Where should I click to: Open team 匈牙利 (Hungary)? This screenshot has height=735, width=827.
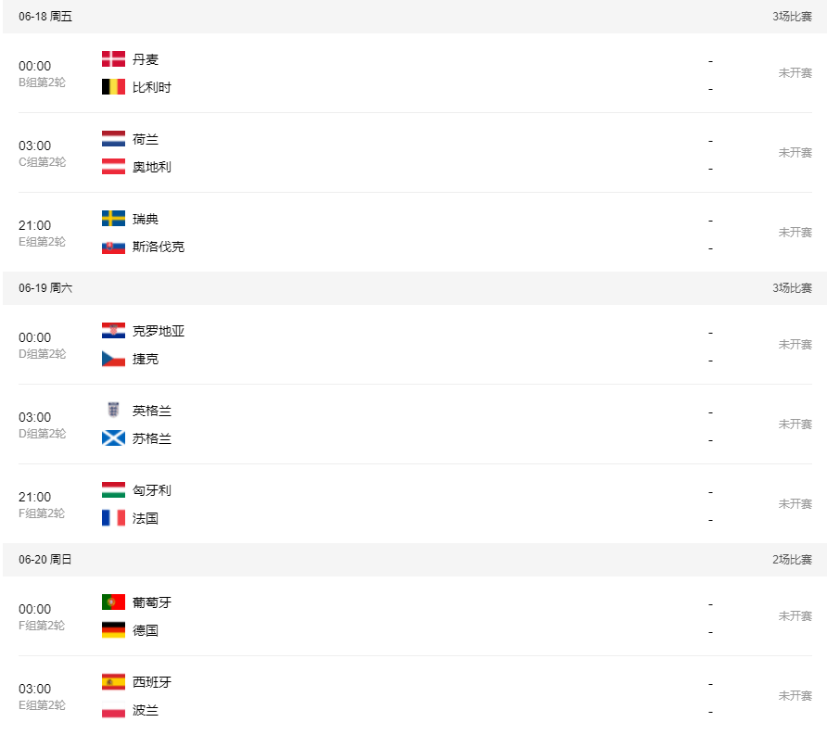tap(152, 490)
